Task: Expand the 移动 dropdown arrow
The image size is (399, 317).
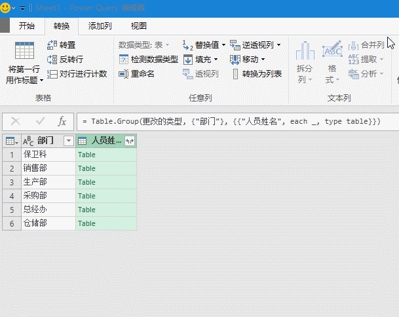Action: 263,60
